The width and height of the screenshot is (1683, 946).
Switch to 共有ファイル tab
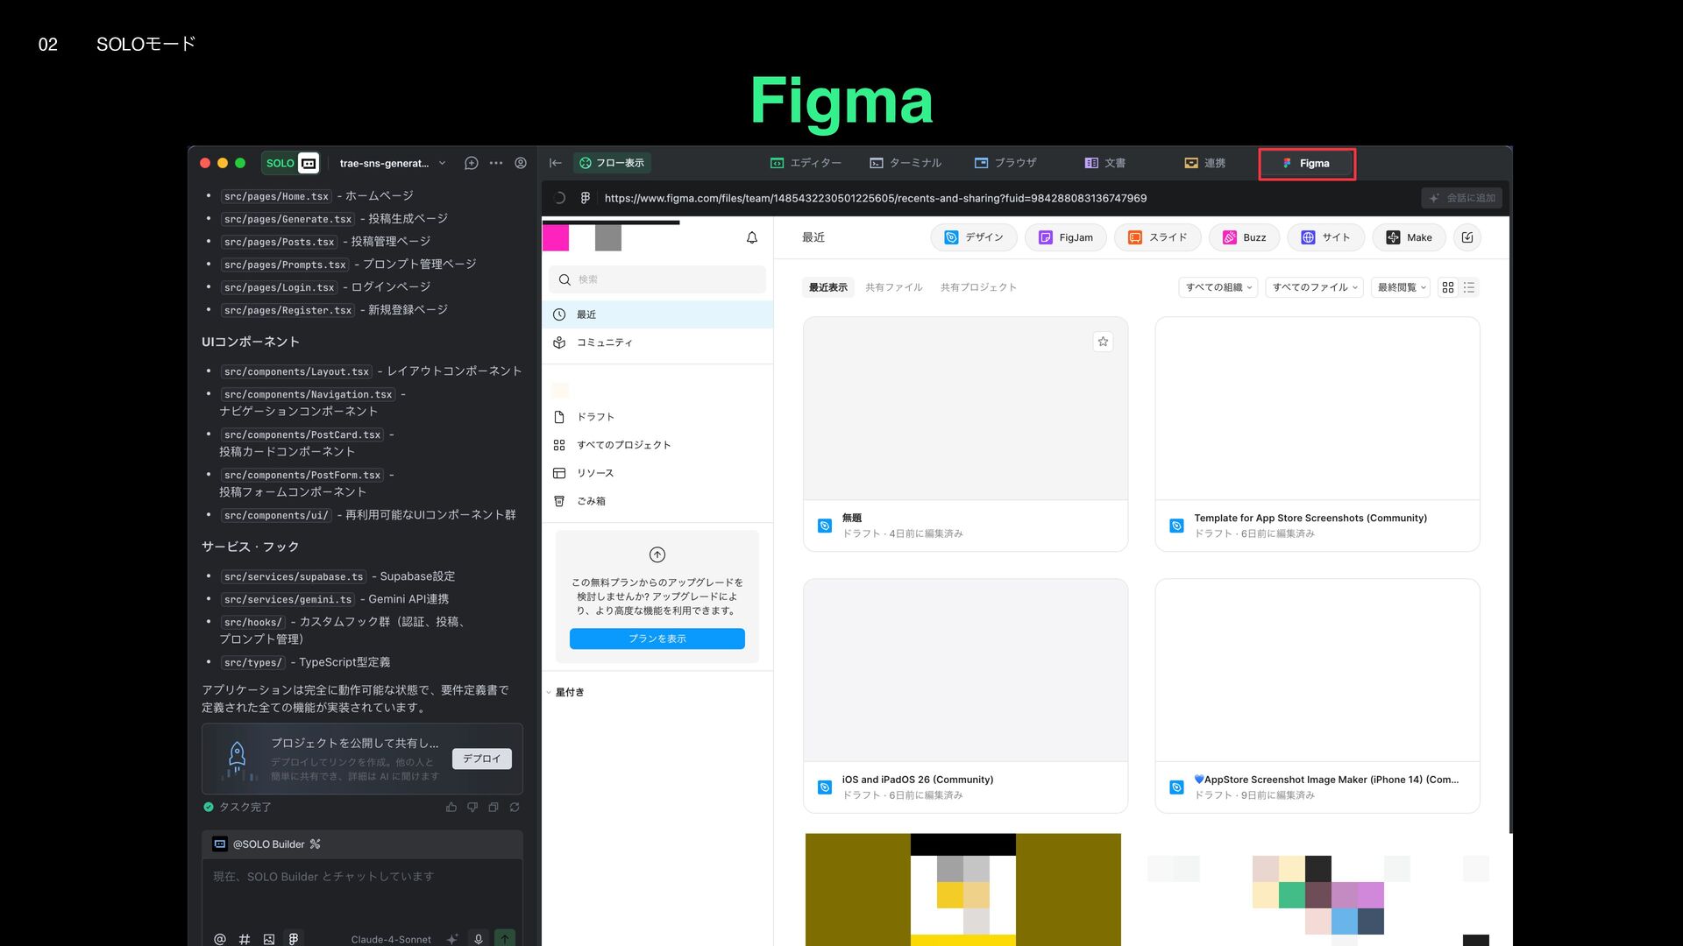click(x=893, y=287)
